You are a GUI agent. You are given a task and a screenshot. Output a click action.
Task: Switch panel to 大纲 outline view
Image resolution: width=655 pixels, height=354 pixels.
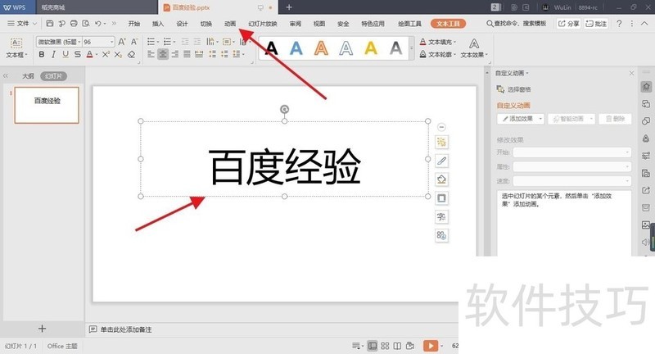point(28,76)
